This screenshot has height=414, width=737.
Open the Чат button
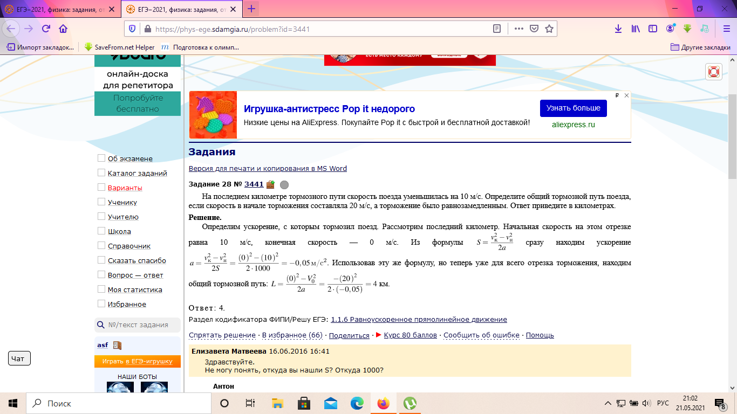point(19,358)
